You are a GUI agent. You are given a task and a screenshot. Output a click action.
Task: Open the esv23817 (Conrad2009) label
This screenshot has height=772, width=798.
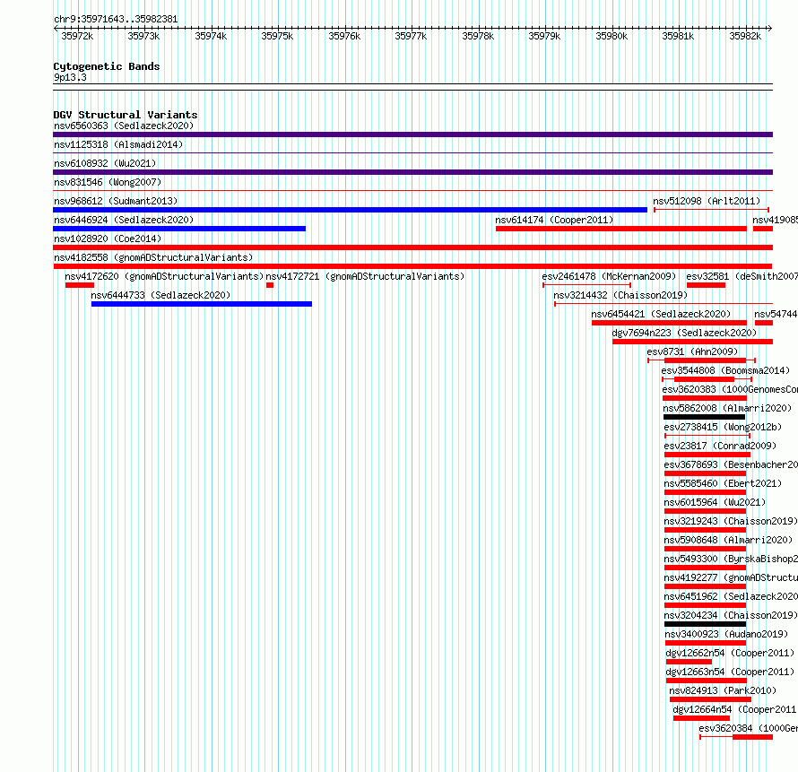click(x=720, y=446)
